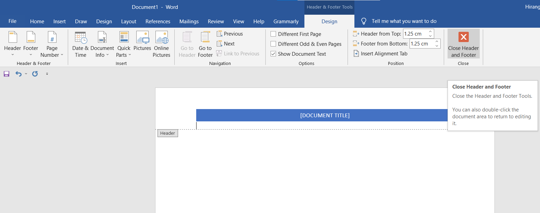Click Go to Footer icon
This screenshot has width=540, height=213.
tap(205, 38)
